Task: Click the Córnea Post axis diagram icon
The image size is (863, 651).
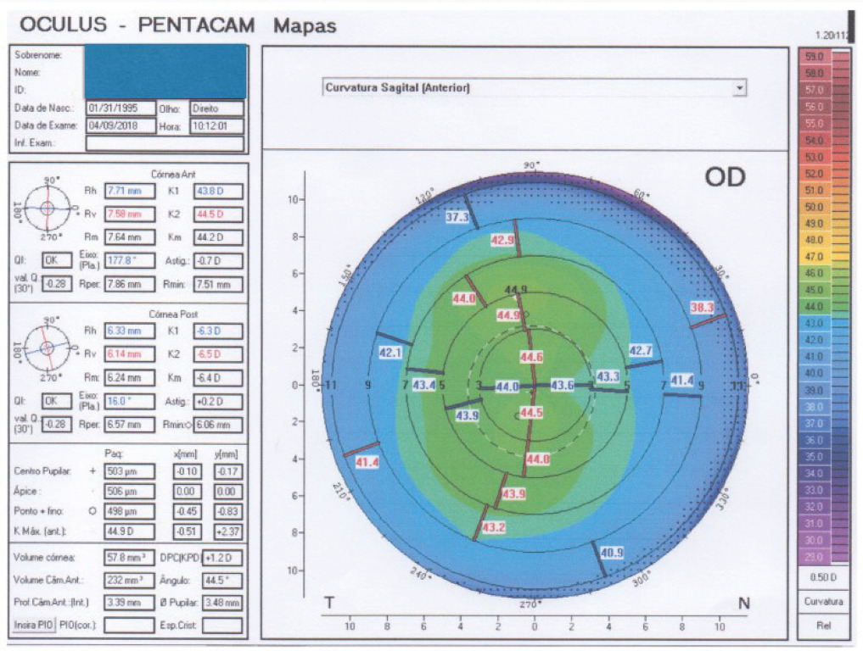Action: 48,348
